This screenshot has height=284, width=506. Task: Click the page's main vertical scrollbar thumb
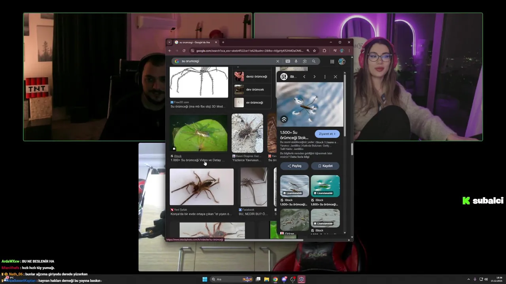click(x=351, y=149)
